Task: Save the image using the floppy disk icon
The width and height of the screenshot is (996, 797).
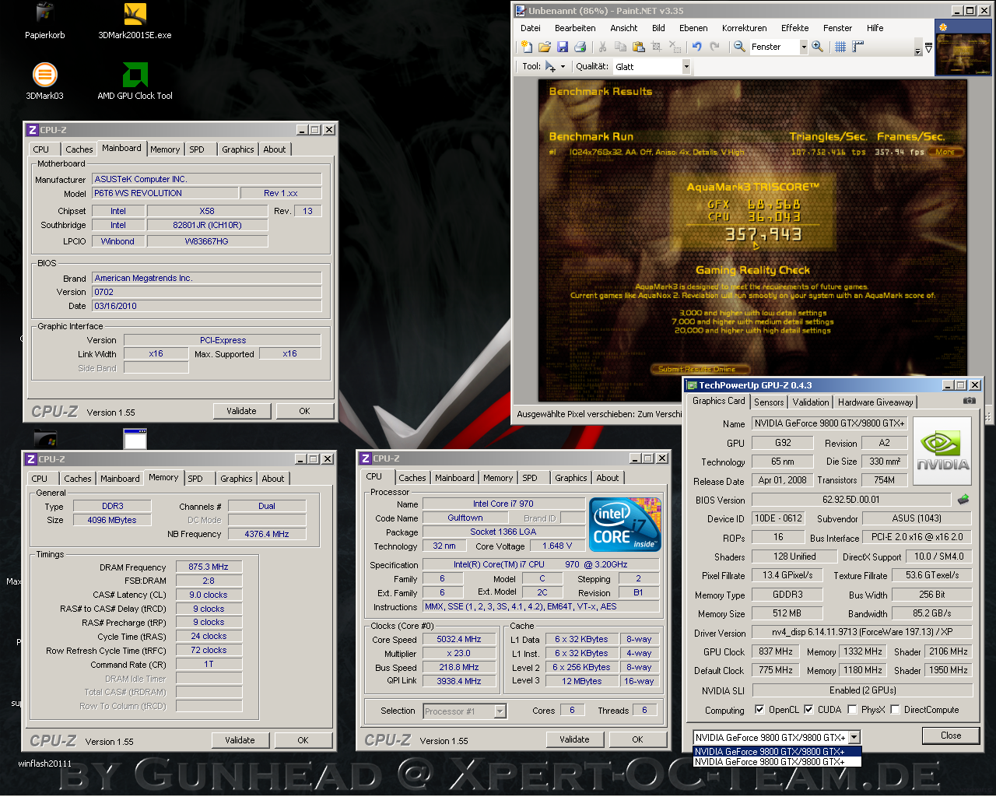Action: (x=562, y=47)
